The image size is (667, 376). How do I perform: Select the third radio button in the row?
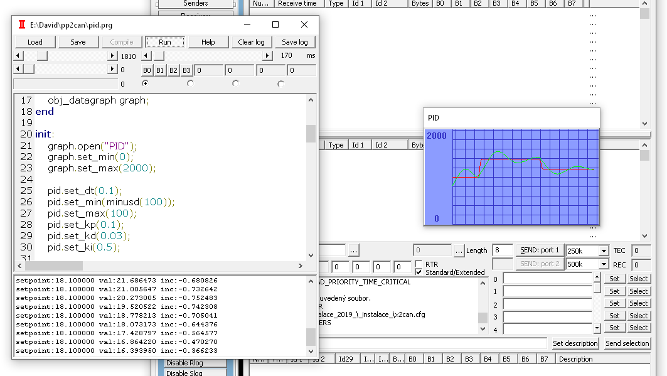[x=235, y=83]
